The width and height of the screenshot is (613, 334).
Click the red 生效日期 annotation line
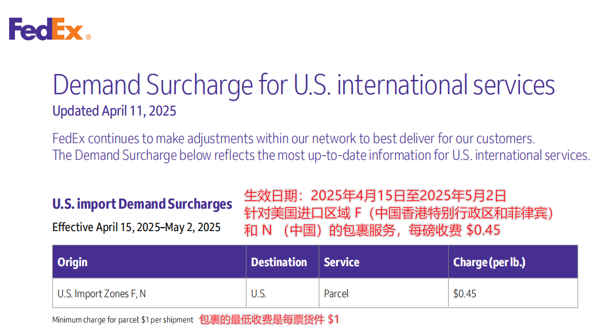375,195
